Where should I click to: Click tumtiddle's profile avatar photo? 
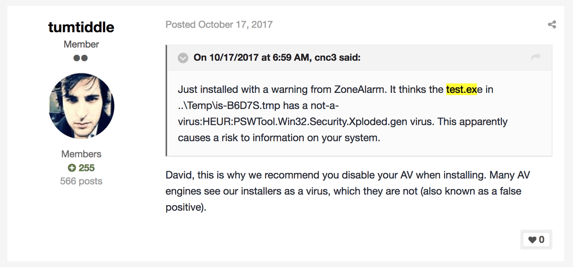(x=81, y=106)
